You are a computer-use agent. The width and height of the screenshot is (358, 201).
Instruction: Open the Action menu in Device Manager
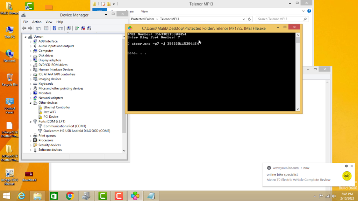tap(37, 22)
